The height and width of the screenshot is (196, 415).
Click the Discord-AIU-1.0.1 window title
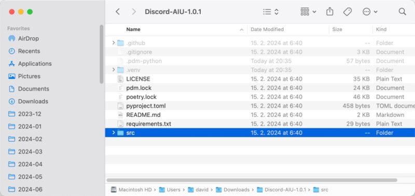point(173,11)
